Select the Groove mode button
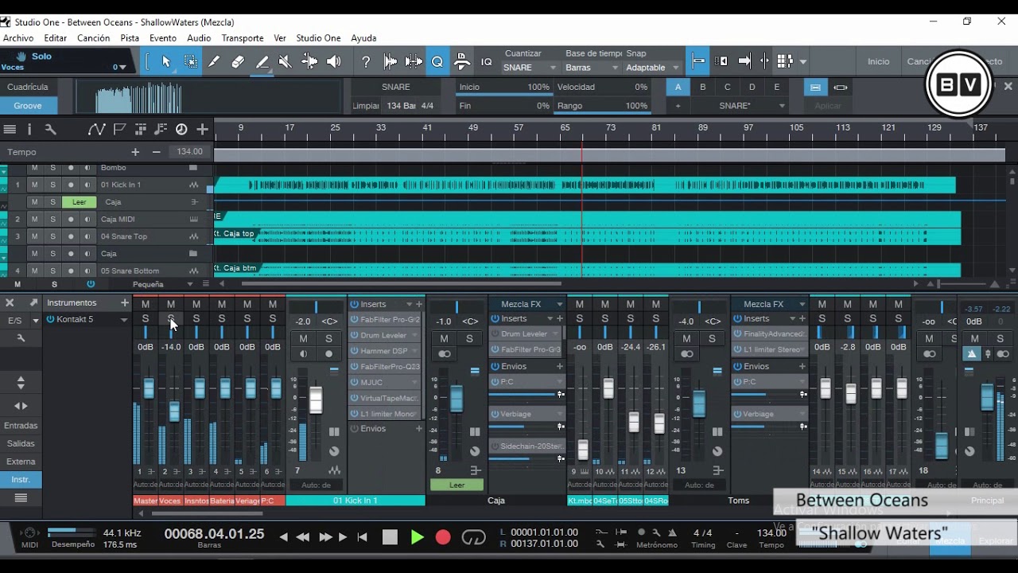The image size is (1018, 573). (x=28, y=105)
